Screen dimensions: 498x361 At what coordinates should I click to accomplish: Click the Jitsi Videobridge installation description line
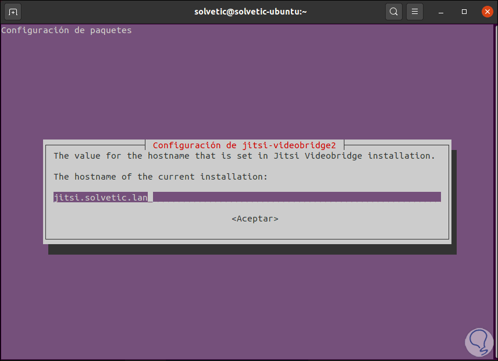tap(244, 156)
